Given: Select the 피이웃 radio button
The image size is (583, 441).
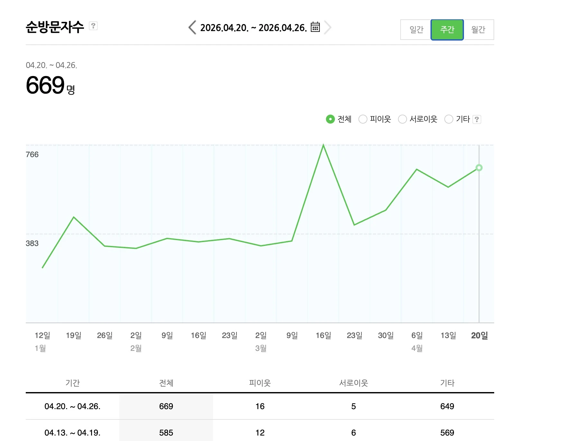Looking at the screenshot, I should pos(363,119).
